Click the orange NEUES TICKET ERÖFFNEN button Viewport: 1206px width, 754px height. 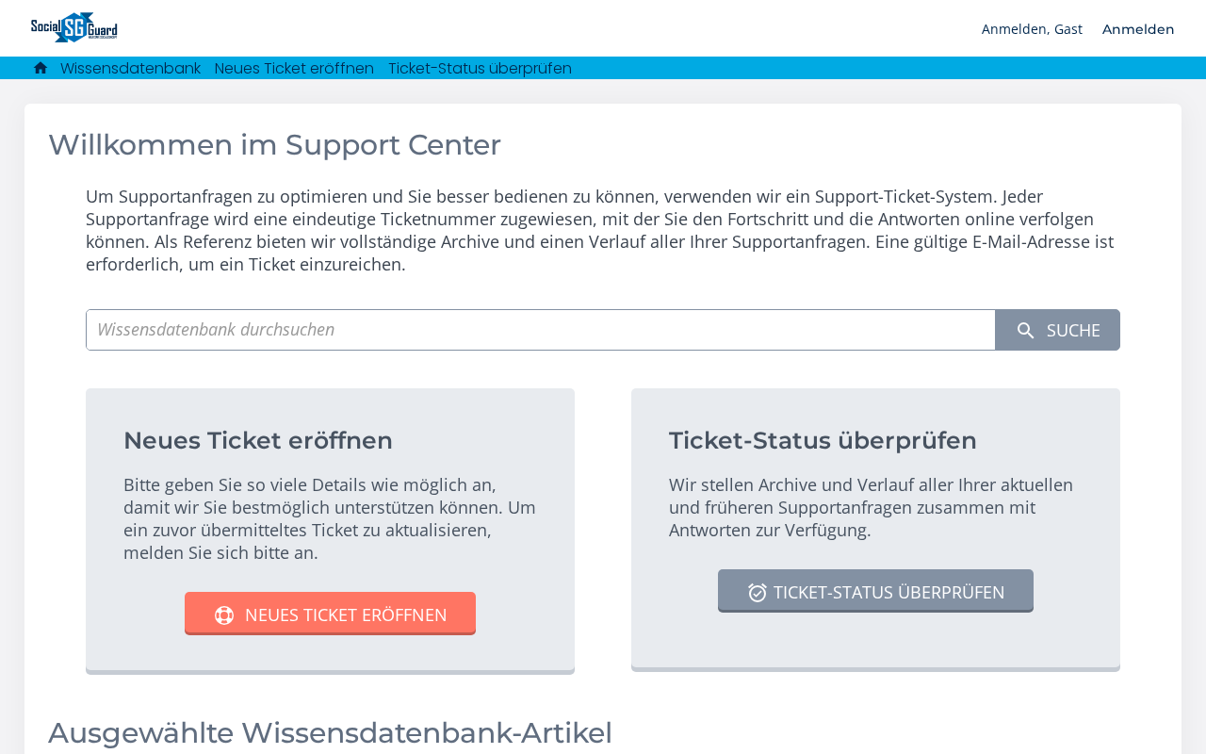tap(330, 614)
